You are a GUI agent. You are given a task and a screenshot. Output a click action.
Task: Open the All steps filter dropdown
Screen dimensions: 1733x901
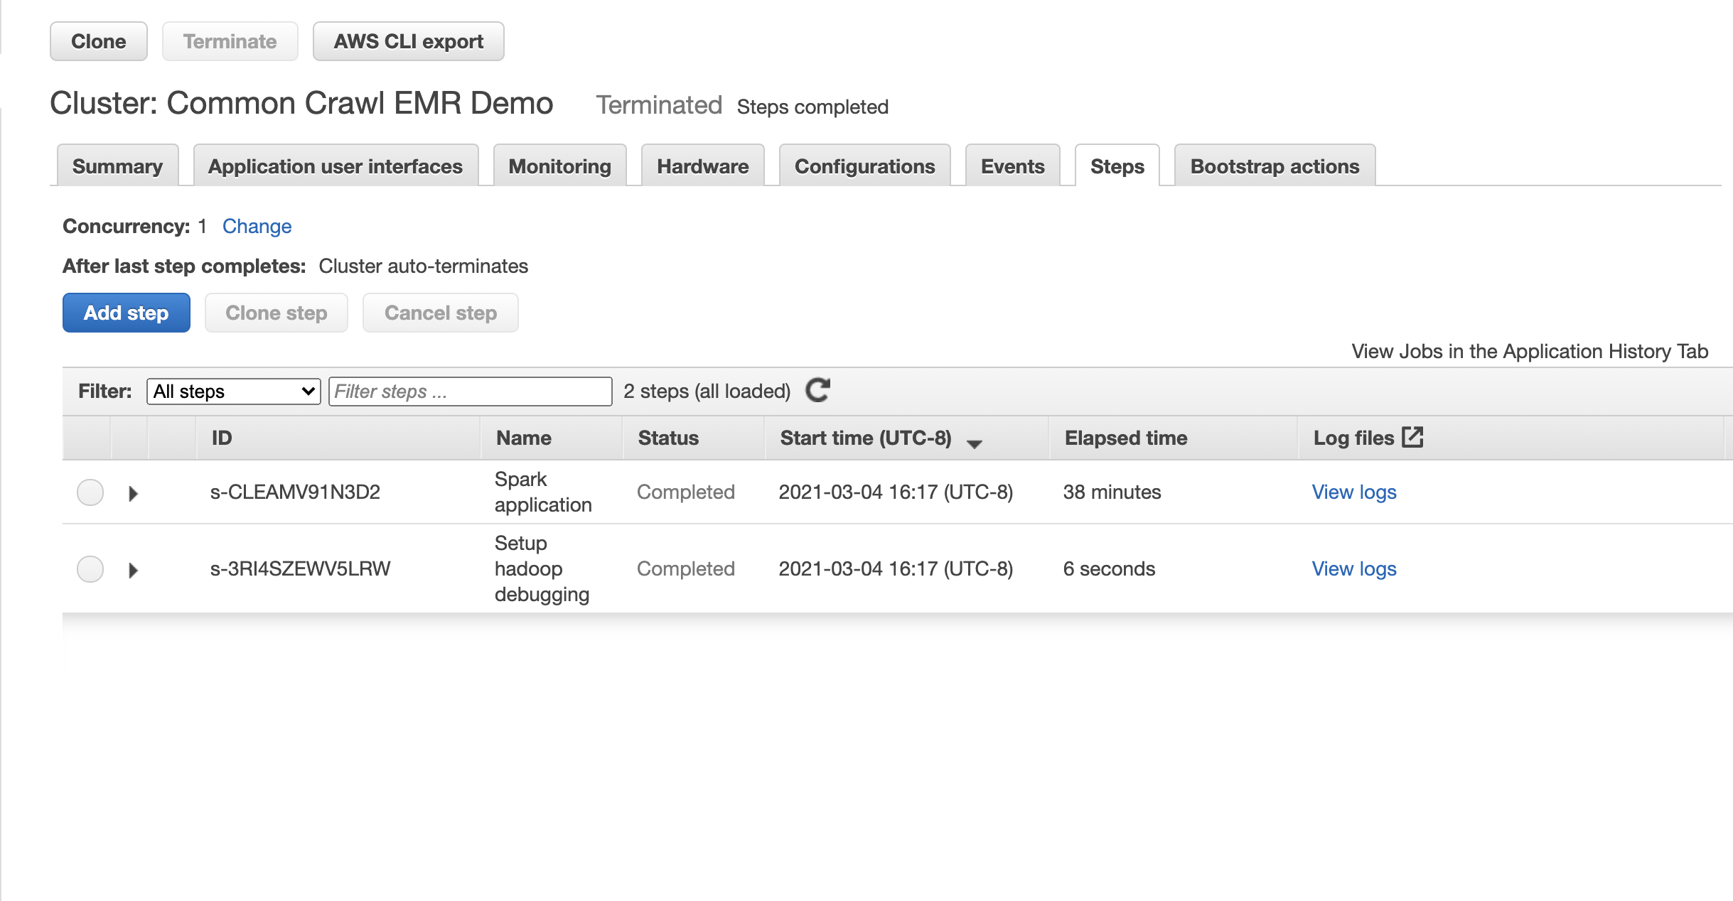pyautogui.click(x=233, y=391)
